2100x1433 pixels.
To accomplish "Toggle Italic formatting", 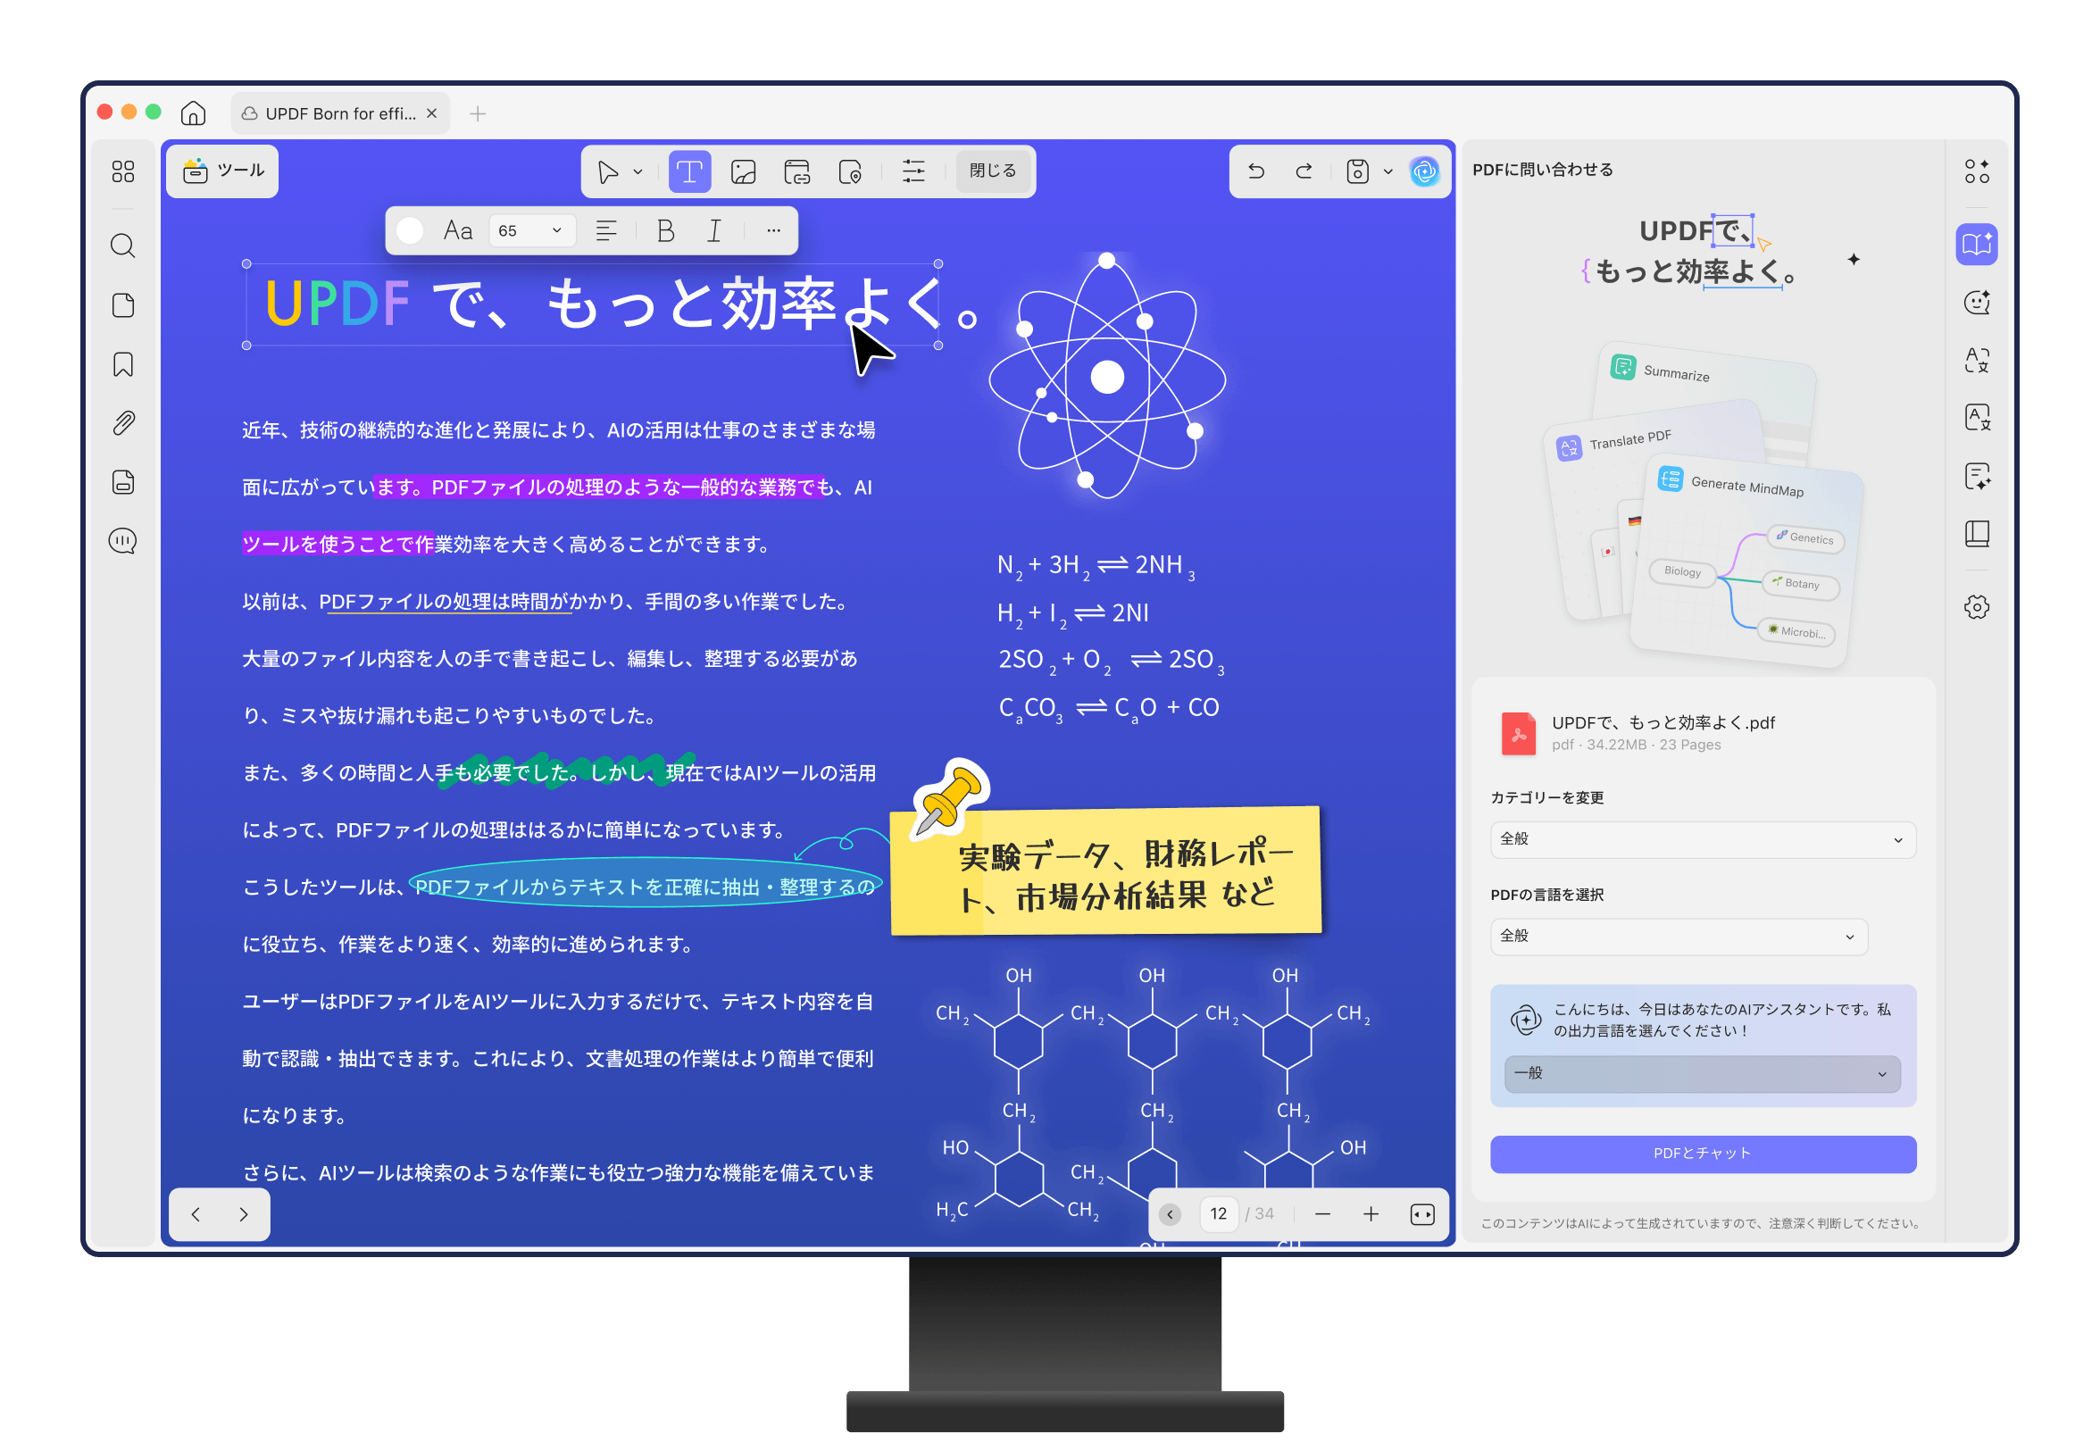I will [714, 231].
